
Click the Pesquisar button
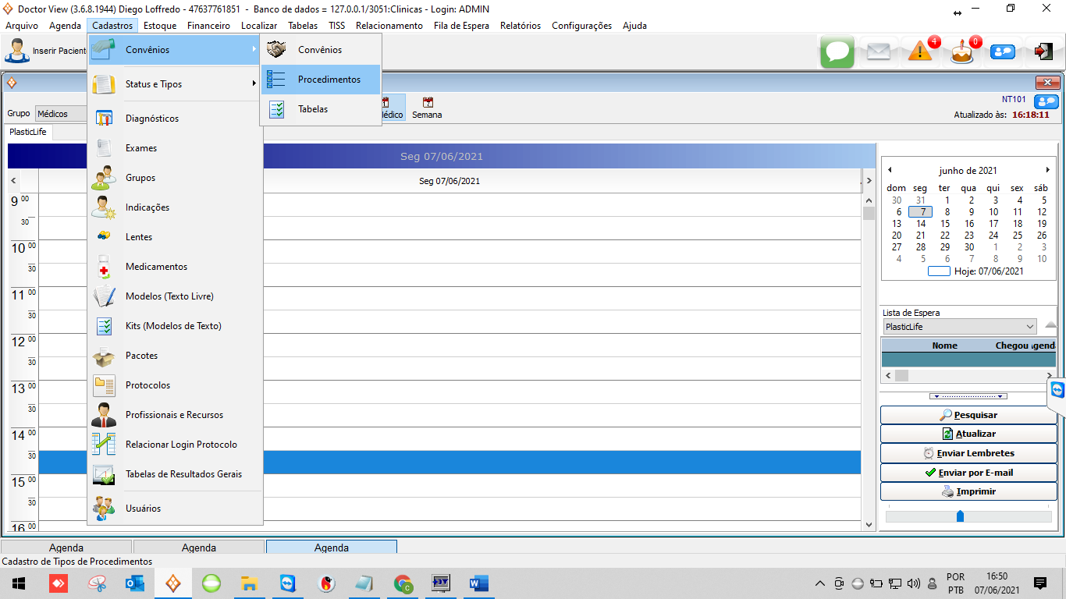pyautogui.click(x=968, y=415)
